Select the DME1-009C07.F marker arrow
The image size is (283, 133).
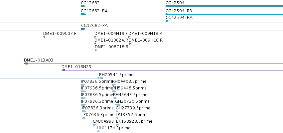(x=44, y=37)
